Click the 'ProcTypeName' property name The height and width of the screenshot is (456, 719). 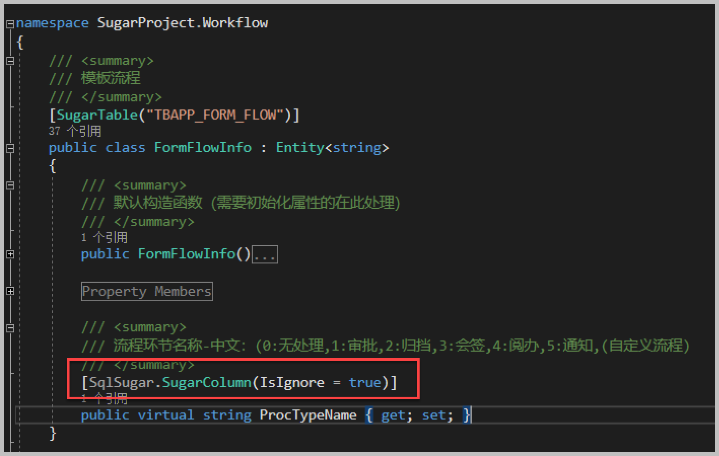click(308, 415)
